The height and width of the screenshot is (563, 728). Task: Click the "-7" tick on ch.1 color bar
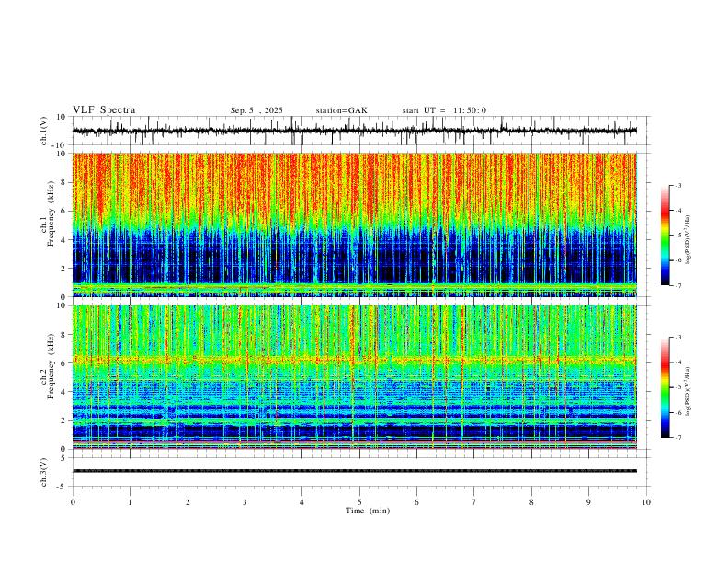click(x=678, y=286)
